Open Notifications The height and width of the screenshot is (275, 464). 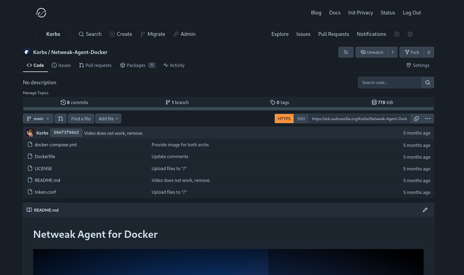tap(371, 34)
